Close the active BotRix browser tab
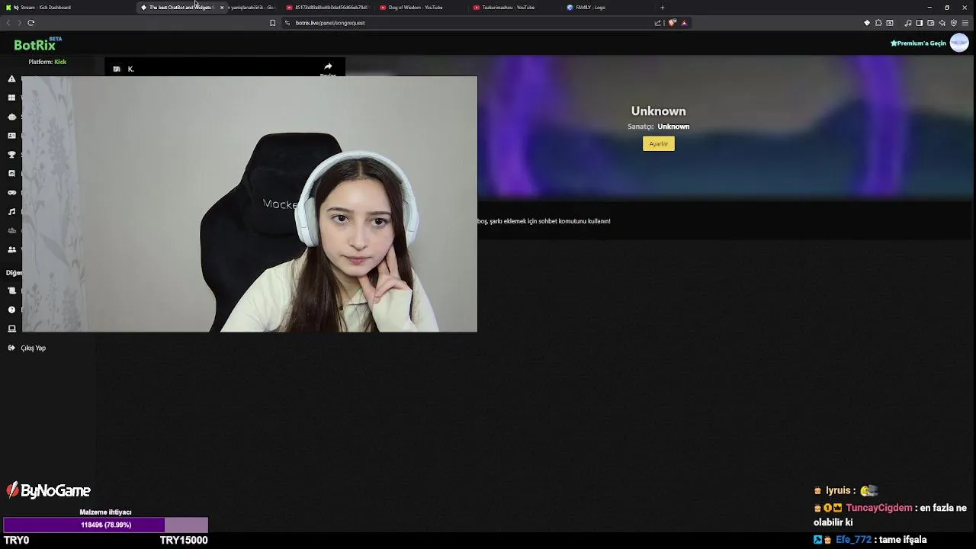 click(x=222, y=8)
